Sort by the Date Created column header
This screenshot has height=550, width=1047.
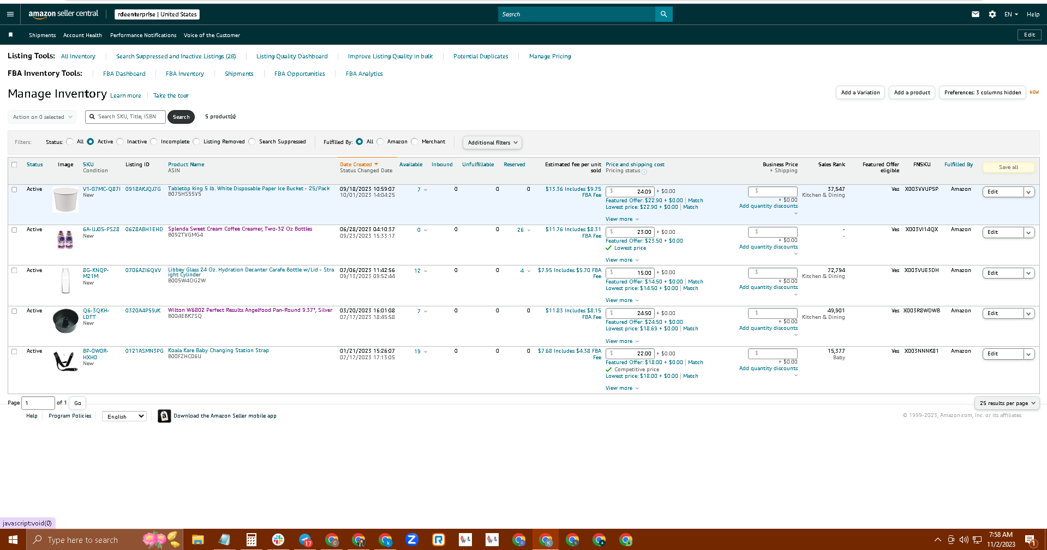tap(359, 165)
